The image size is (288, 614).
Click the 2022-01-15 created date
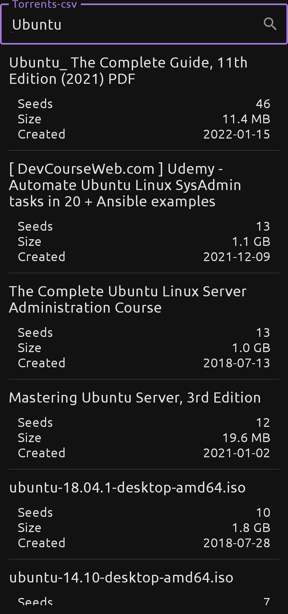point(237,134)
